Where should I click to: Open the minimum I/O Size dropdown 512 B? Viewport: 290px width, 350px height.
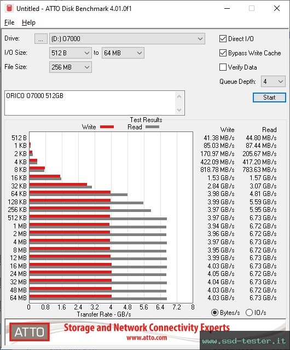[x=70, y=53]
